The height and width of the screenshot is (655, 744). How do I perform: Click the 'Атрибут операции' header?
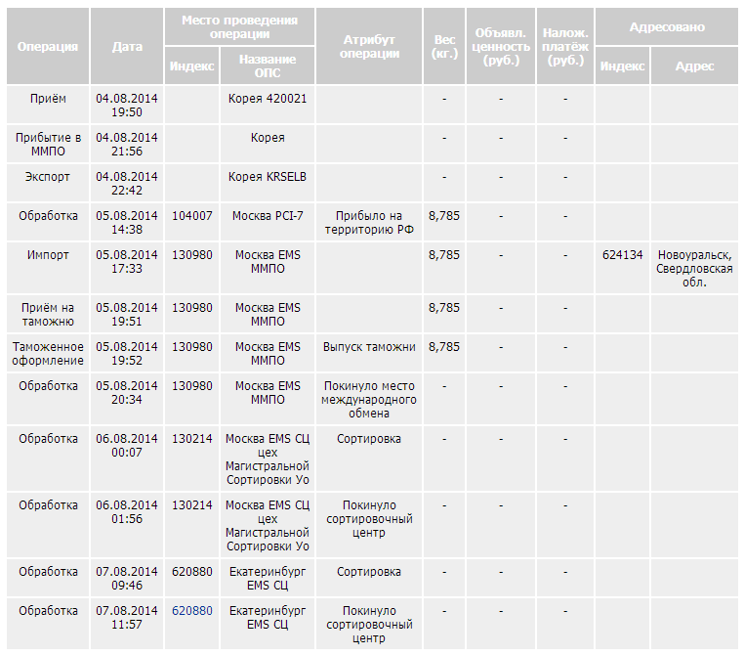click(369, 46)
